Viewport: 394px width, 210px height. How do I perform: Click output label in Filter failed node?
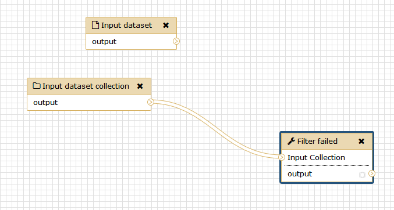(300, 174)
